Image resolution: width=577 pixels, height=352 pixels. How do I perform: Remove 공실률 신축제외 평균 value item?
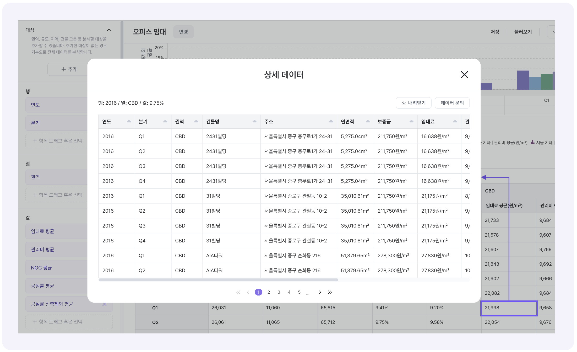point(104,304)
